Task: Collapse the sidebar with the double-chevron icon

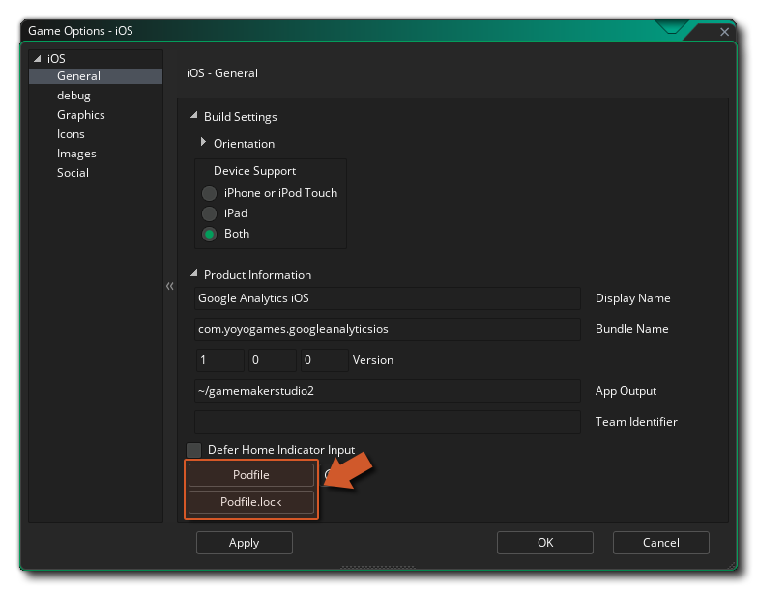Action: coord(169,286)
